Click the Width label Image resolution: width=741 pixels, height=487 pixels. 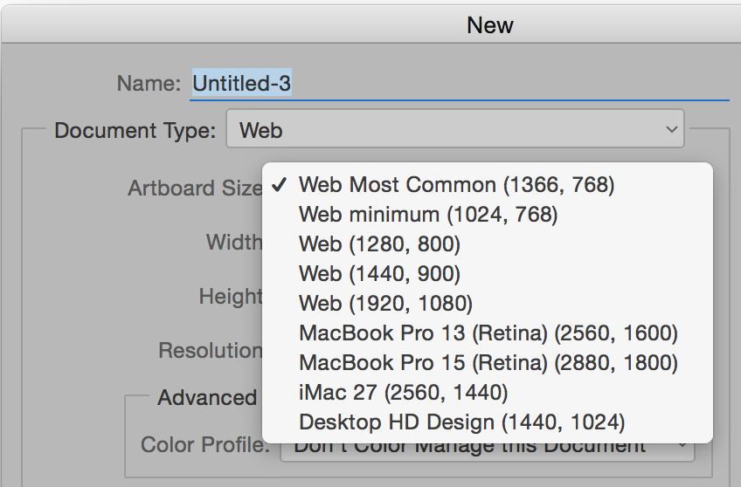233,242
